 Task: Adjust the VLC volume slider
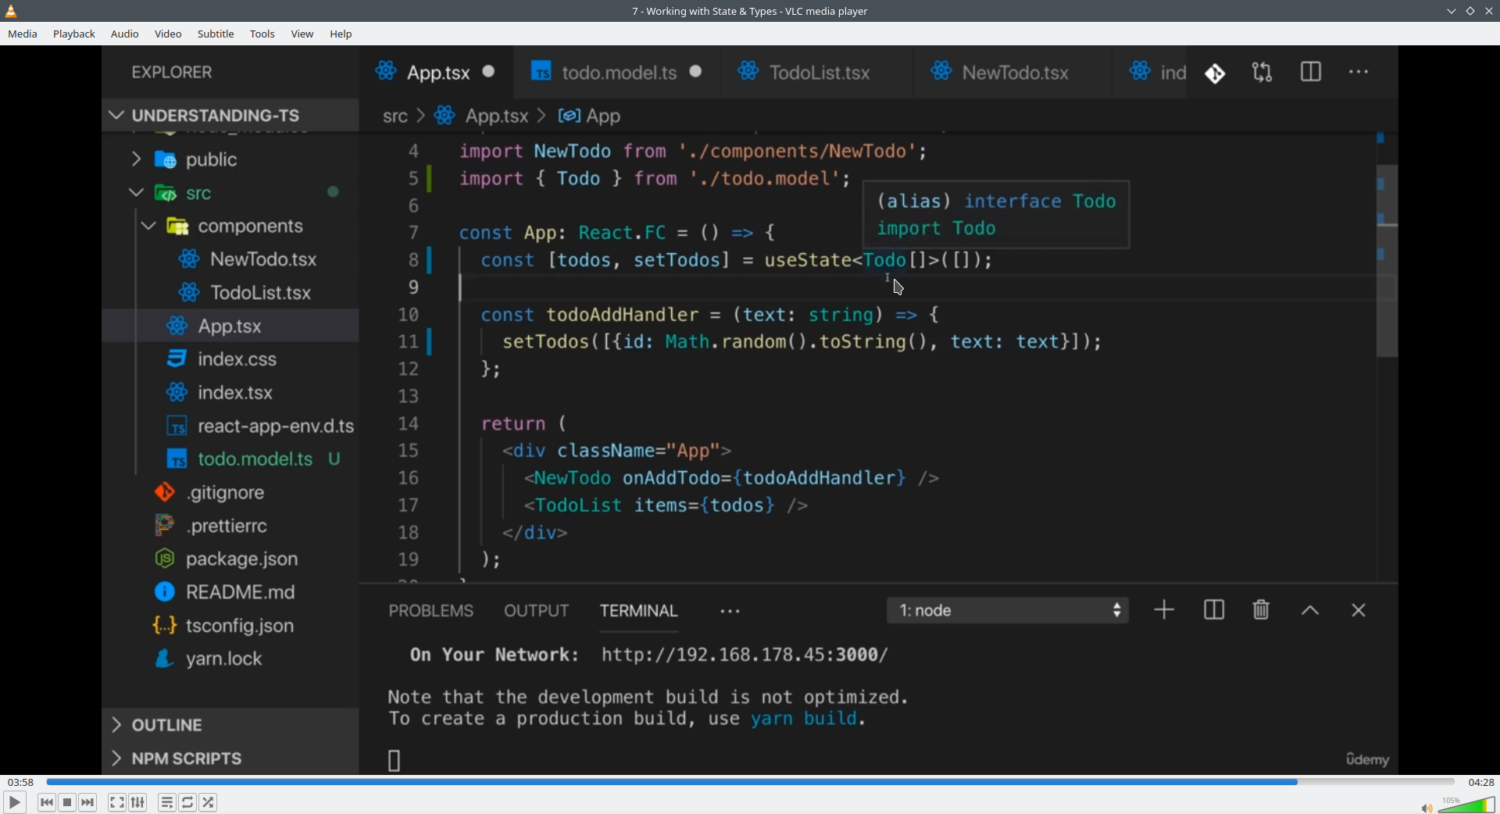[x=1467, y=805]
